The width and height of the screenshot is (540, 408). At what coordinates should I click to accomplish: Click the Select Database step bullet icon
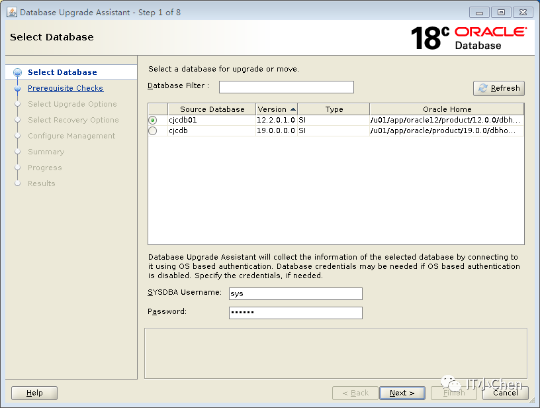[18, 72]
